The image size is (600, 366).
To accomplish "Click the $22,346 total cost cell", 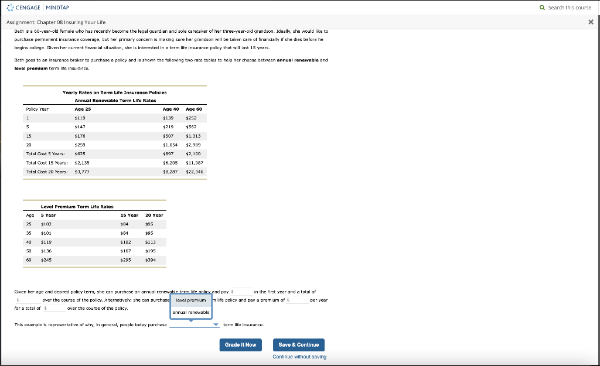I will [x=195, y=172].
